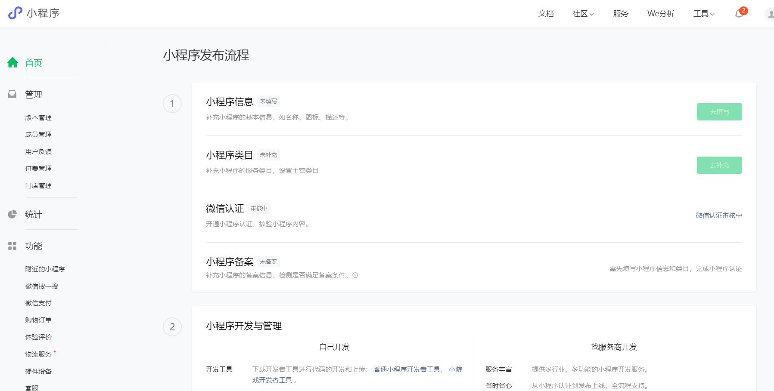Open the 微信认证审核中 link
The image size is (774, 391).
pos(718,215)
